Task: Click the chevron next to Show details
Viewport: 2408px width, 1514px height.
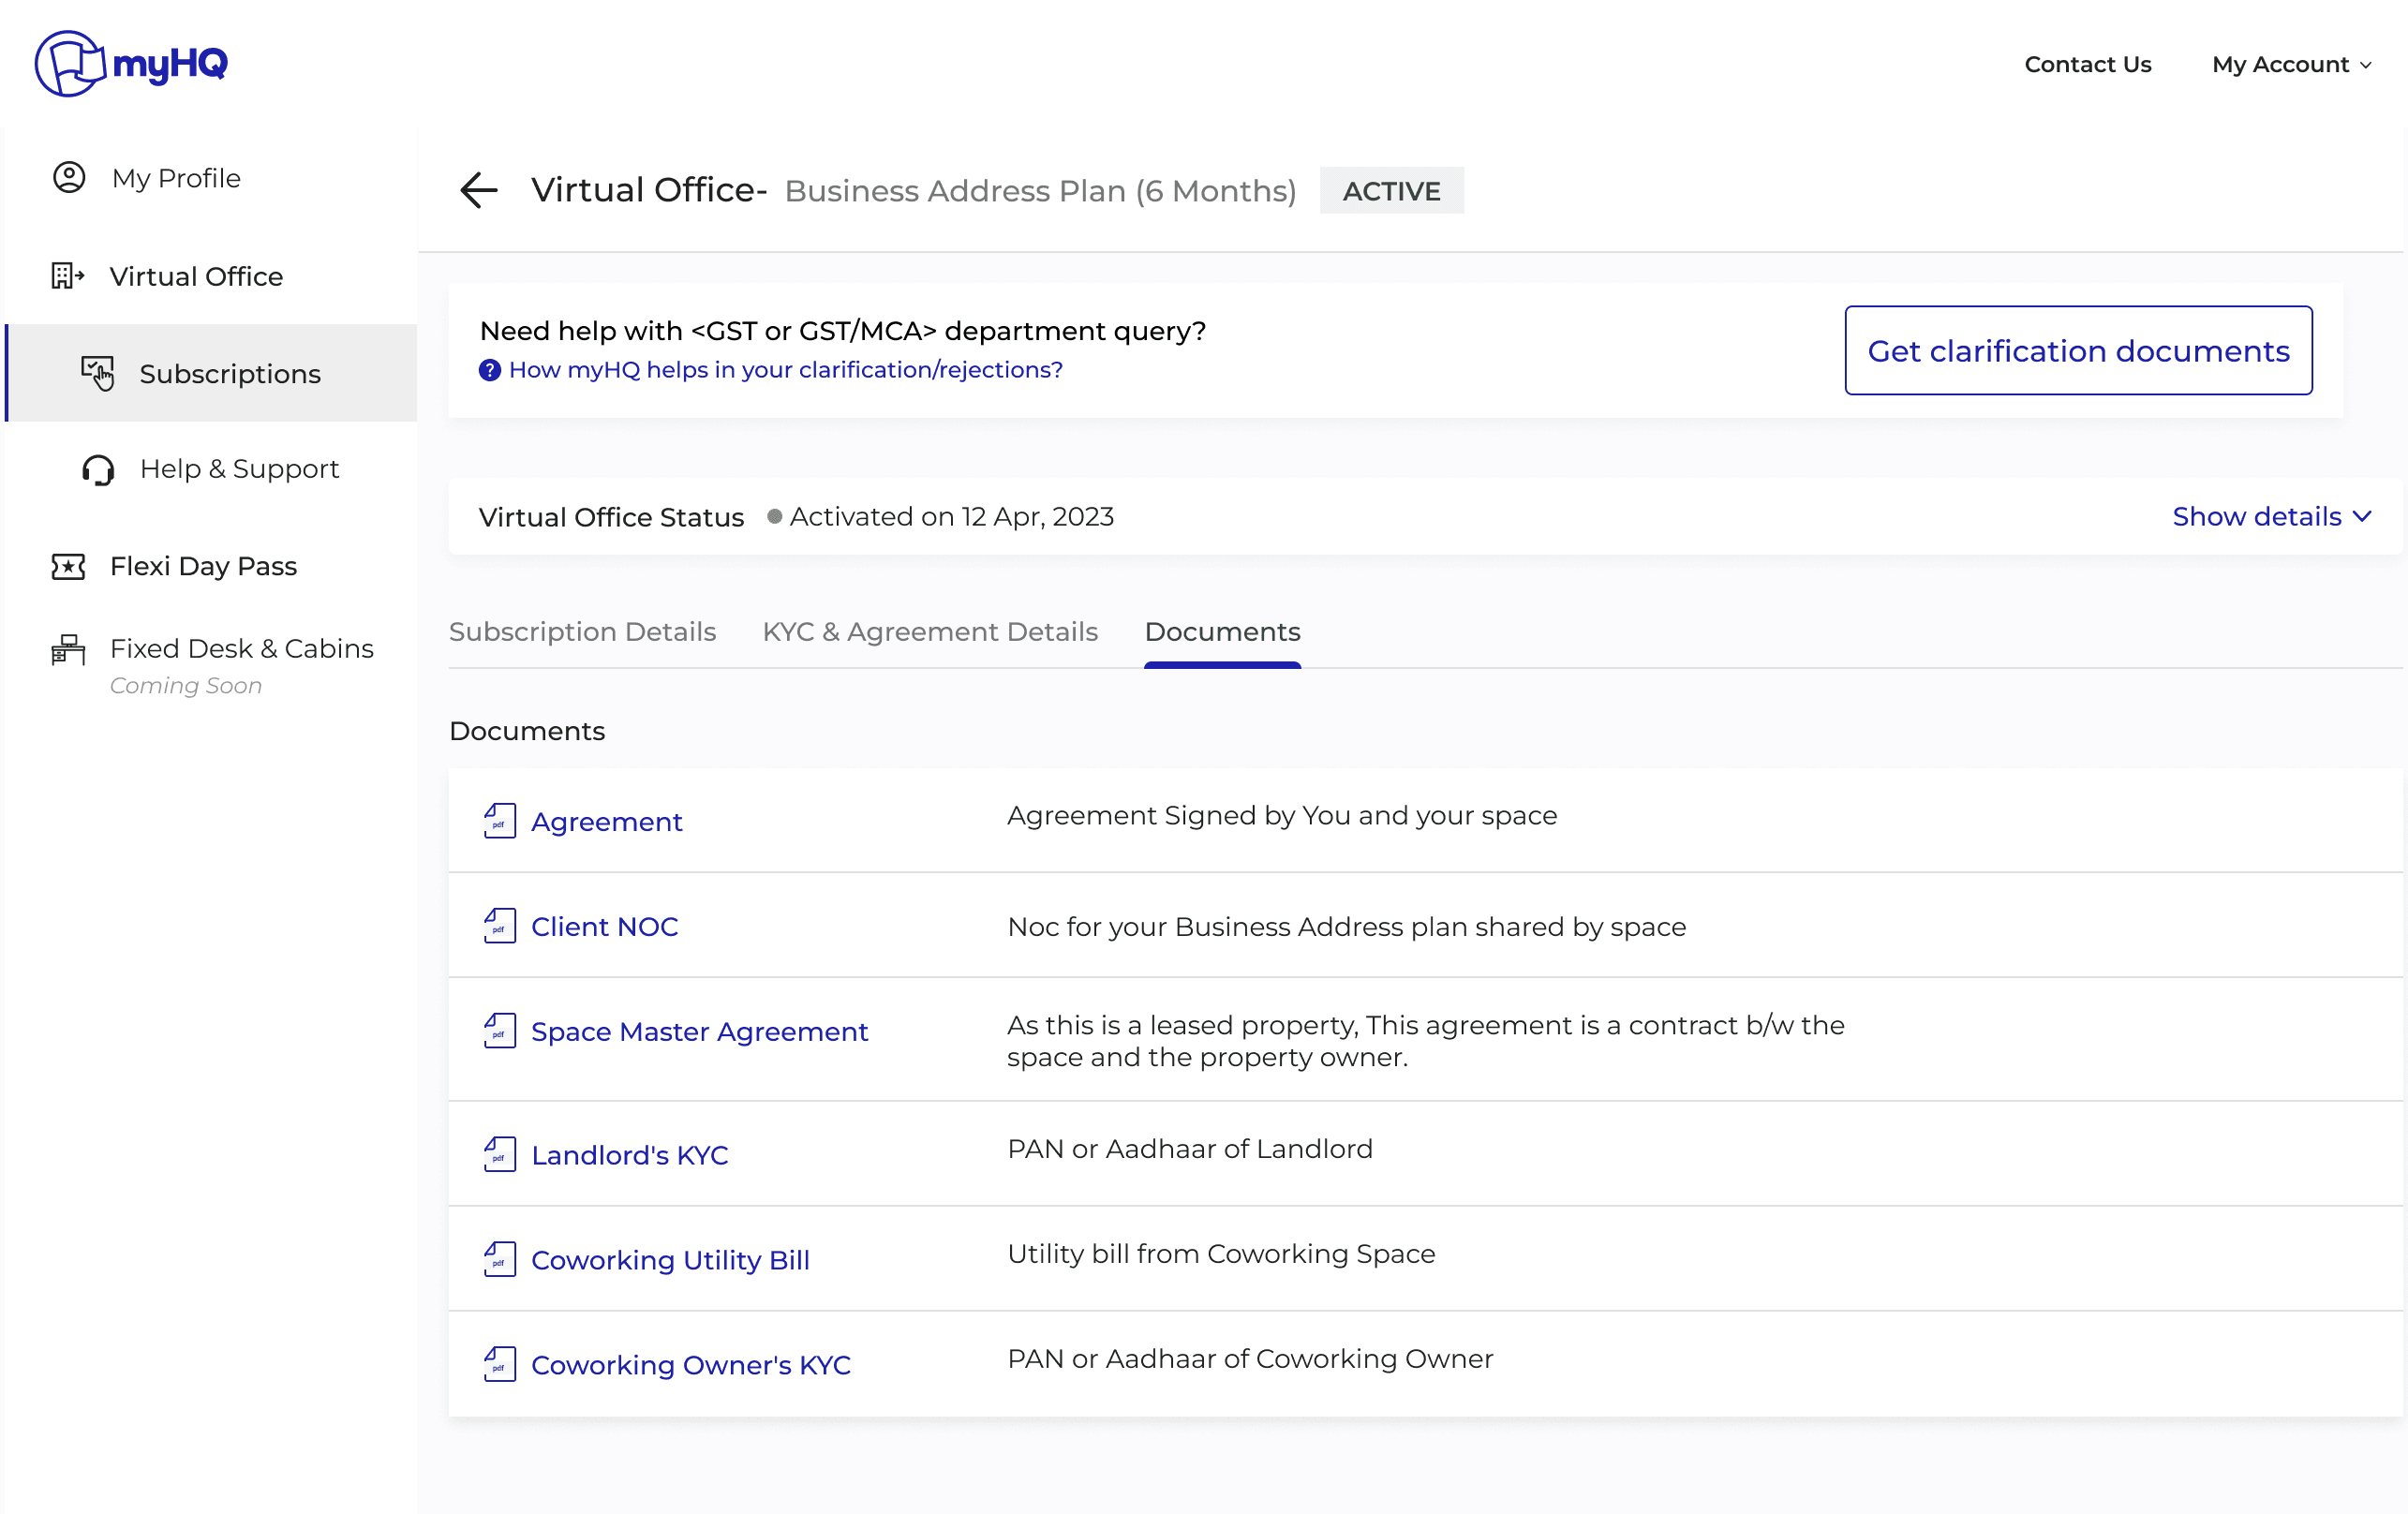Action: [2362, 516]
